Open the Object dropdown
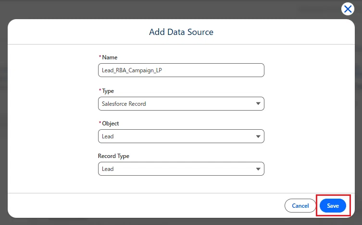This screenshot has width=362, height=225. (x=181, y=136)
